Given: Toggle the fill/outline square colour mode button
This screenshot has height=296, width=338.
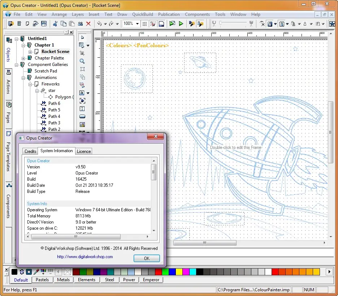Looking at the screenshot, I should [x=29, y=272].
